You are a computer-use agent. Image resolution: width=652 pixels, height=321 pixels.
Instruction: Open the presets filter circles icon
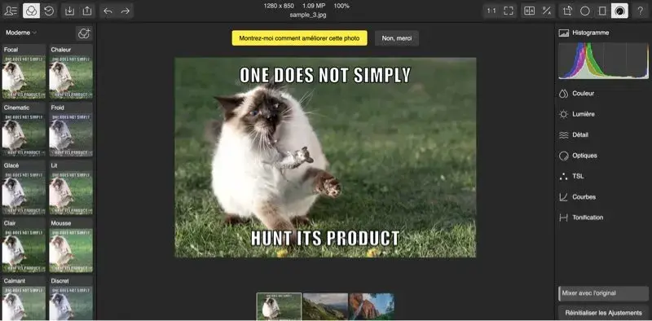pyautogui.click(x=31, y=11)
